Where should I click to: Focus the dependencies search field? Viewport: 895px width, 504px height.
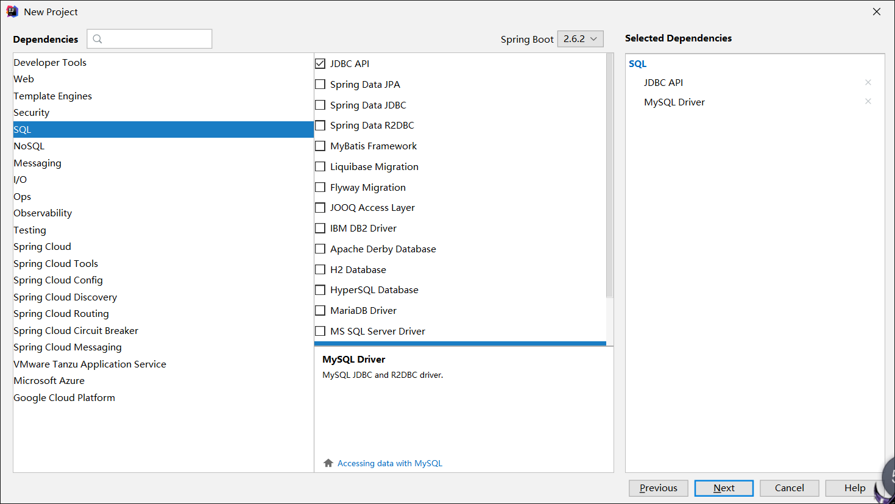pyautogui.click(x=156, y=39)
